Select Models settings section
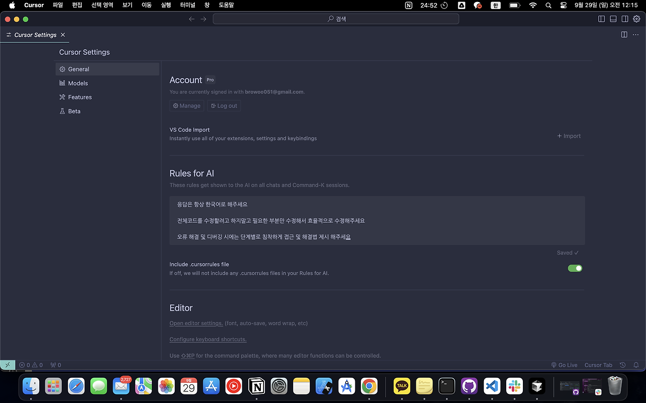The height and width of the screenshot is (403, 646). (x=107, y=83)
